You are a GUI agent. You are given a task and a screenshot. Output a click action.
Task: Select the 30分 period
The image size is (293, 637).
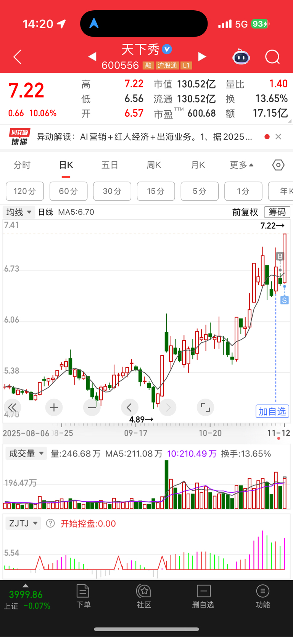point(112,191)
